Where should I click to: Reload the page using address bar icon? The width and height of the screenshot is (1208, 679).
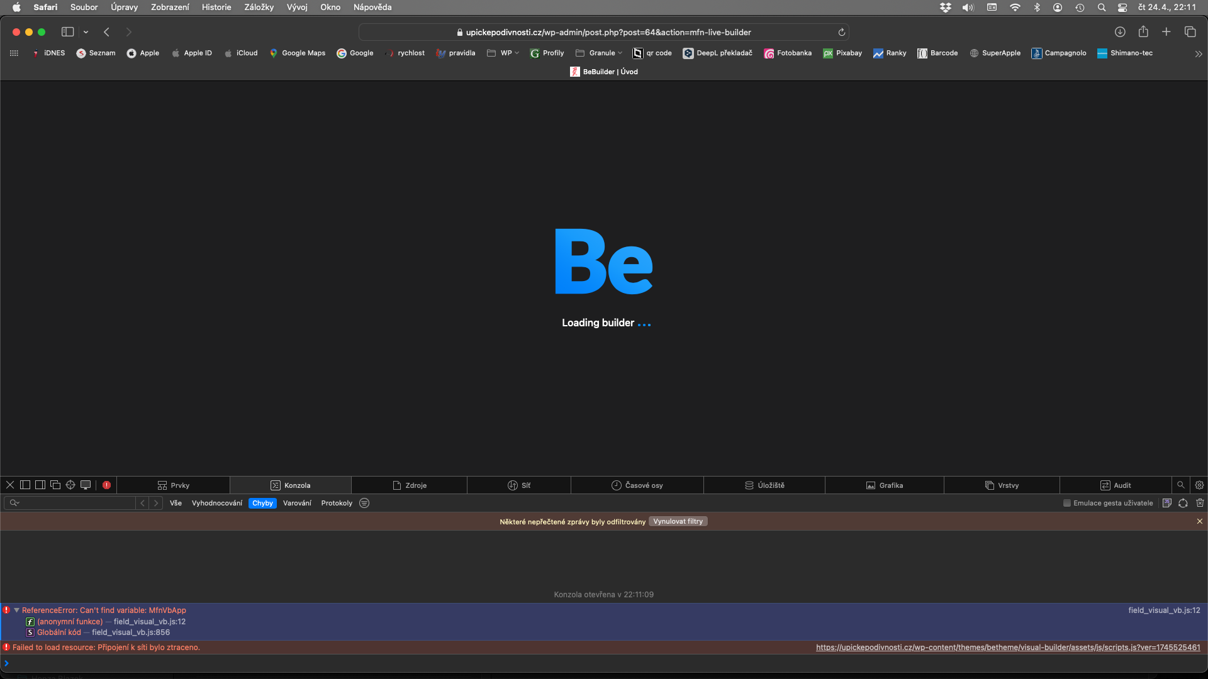pos(841,32)
